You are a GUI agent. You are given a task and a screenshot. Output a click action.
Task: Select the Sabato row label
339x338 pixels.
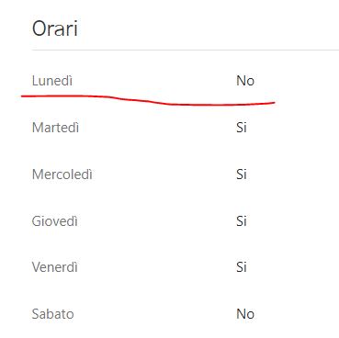[x=53, y=314]
